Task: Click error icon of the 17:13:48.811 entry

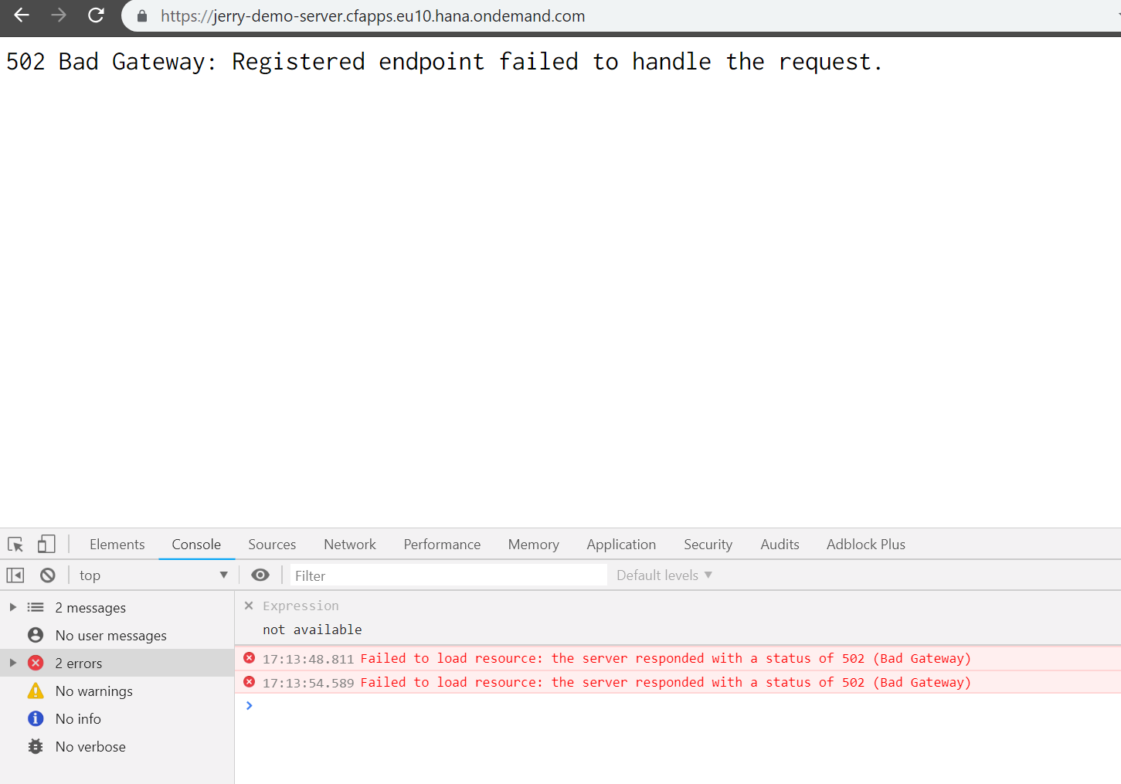Action: point(249,657)
